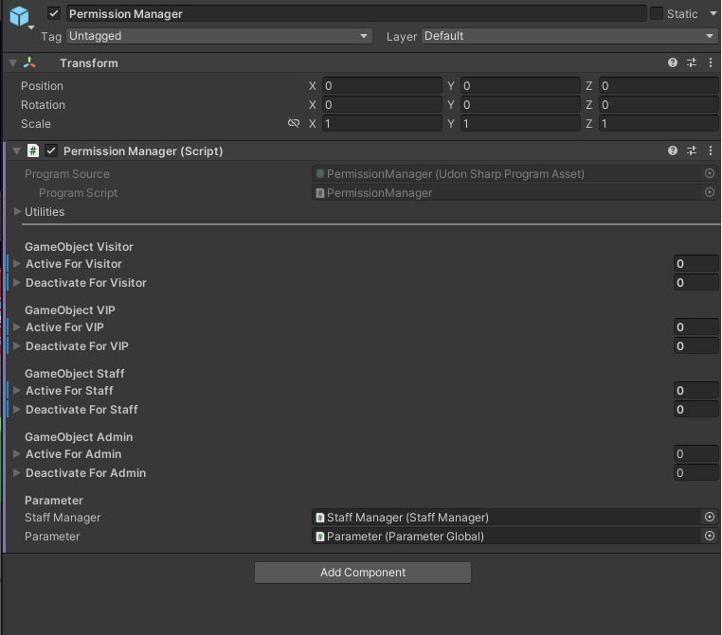Collapse the Permission Manager (Script) foldout
Viewport: 722px width, 635px height.
[16, 150]
